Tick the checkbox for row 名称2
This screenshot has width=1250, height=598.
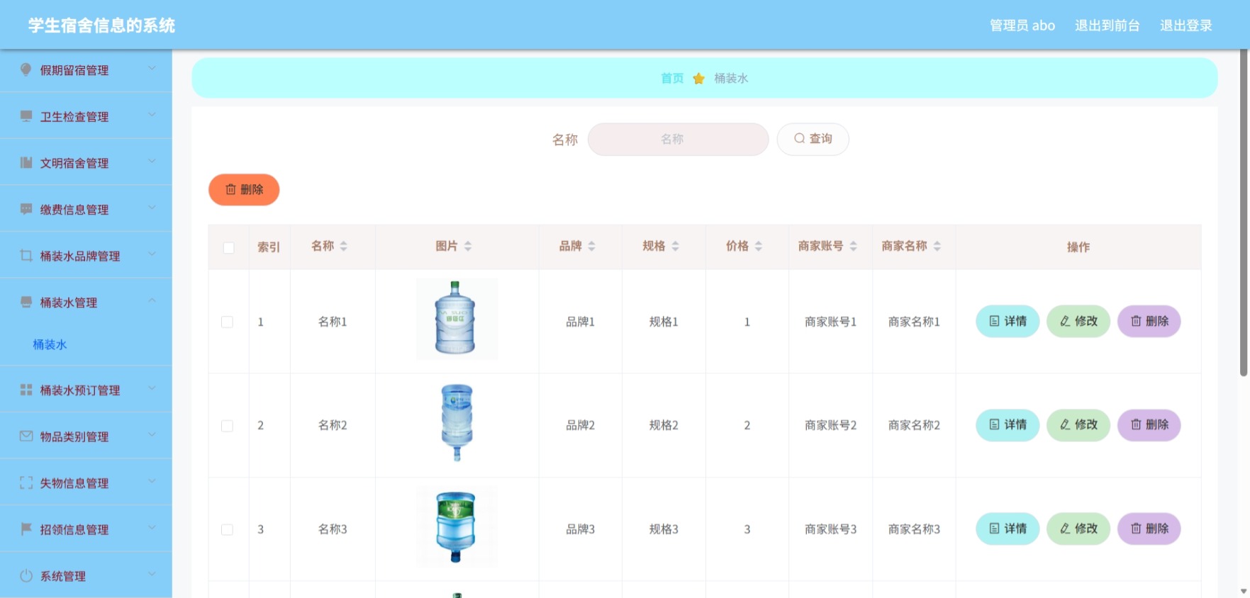tap(227, 425)
